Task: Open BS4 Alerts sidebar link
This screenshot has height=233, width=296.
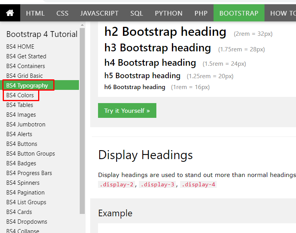Action: 19,134
